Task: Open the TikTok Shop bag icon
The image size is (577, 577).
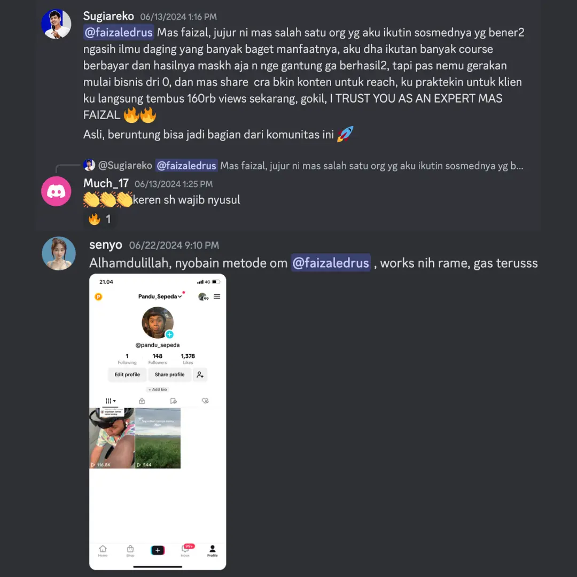Action: [130, 550]
